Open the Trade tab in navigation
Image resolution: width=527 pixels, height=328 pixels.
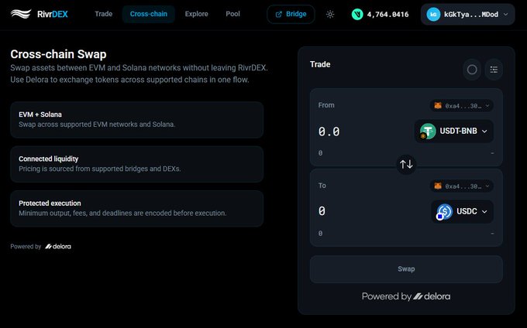(x=104, y=14)
